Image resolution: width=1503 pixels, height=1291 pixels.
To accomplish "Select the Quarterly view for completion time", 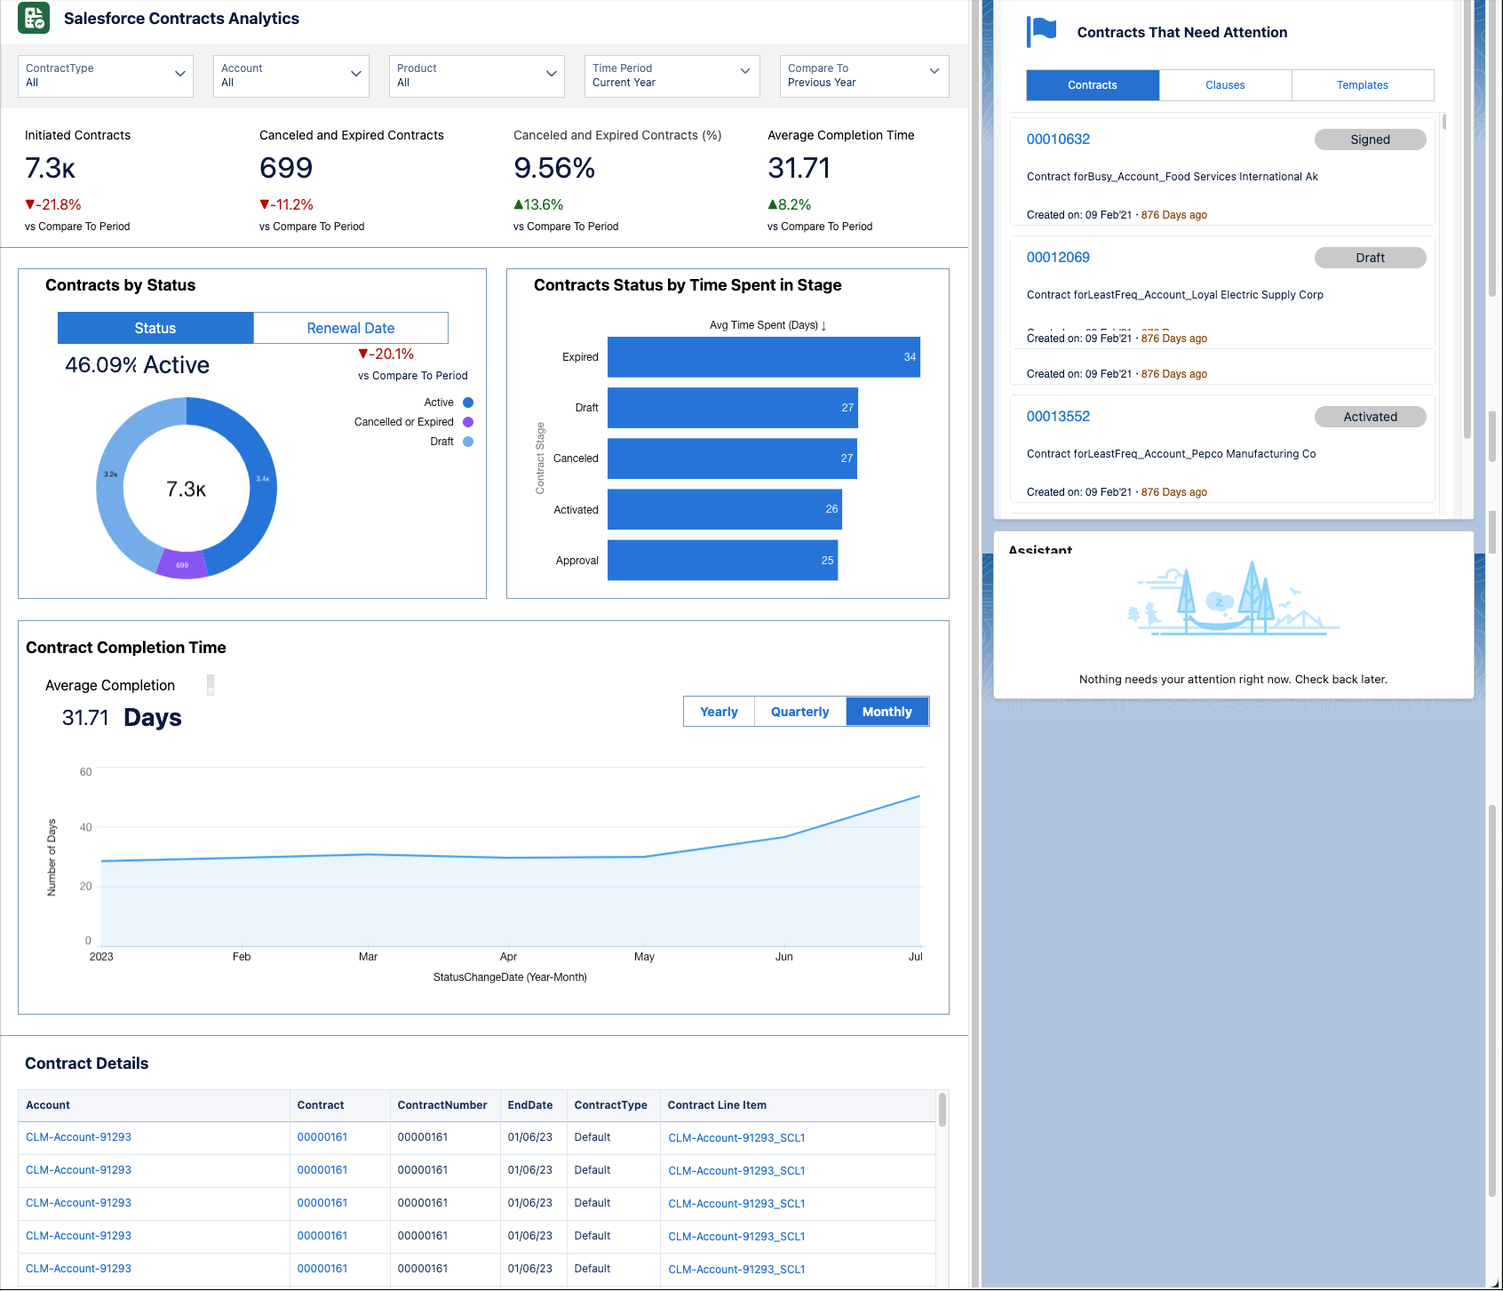I will tap(799, 711).
